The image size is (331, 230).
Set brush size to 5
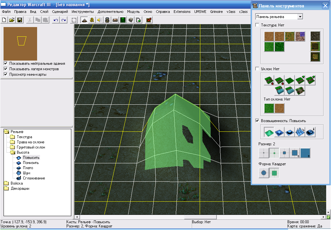[x=295, y=153]
